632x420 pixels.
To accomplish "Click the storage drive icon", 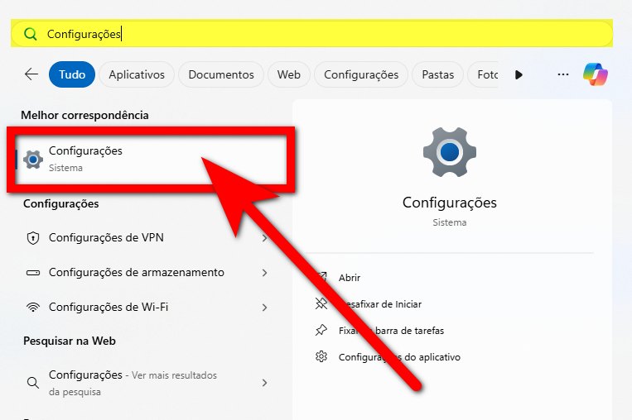I will (x=33, y=273).
